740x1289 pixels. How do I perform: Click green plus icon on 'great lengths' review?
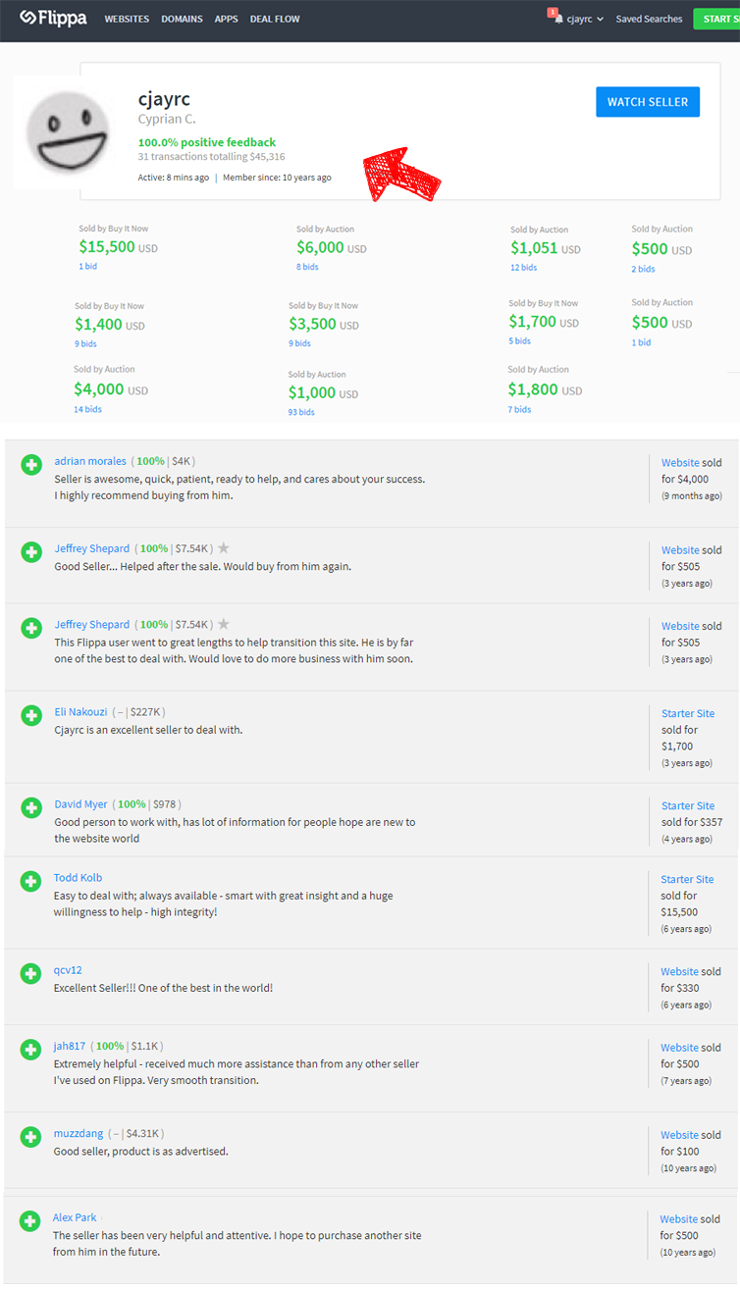point(31,628)
